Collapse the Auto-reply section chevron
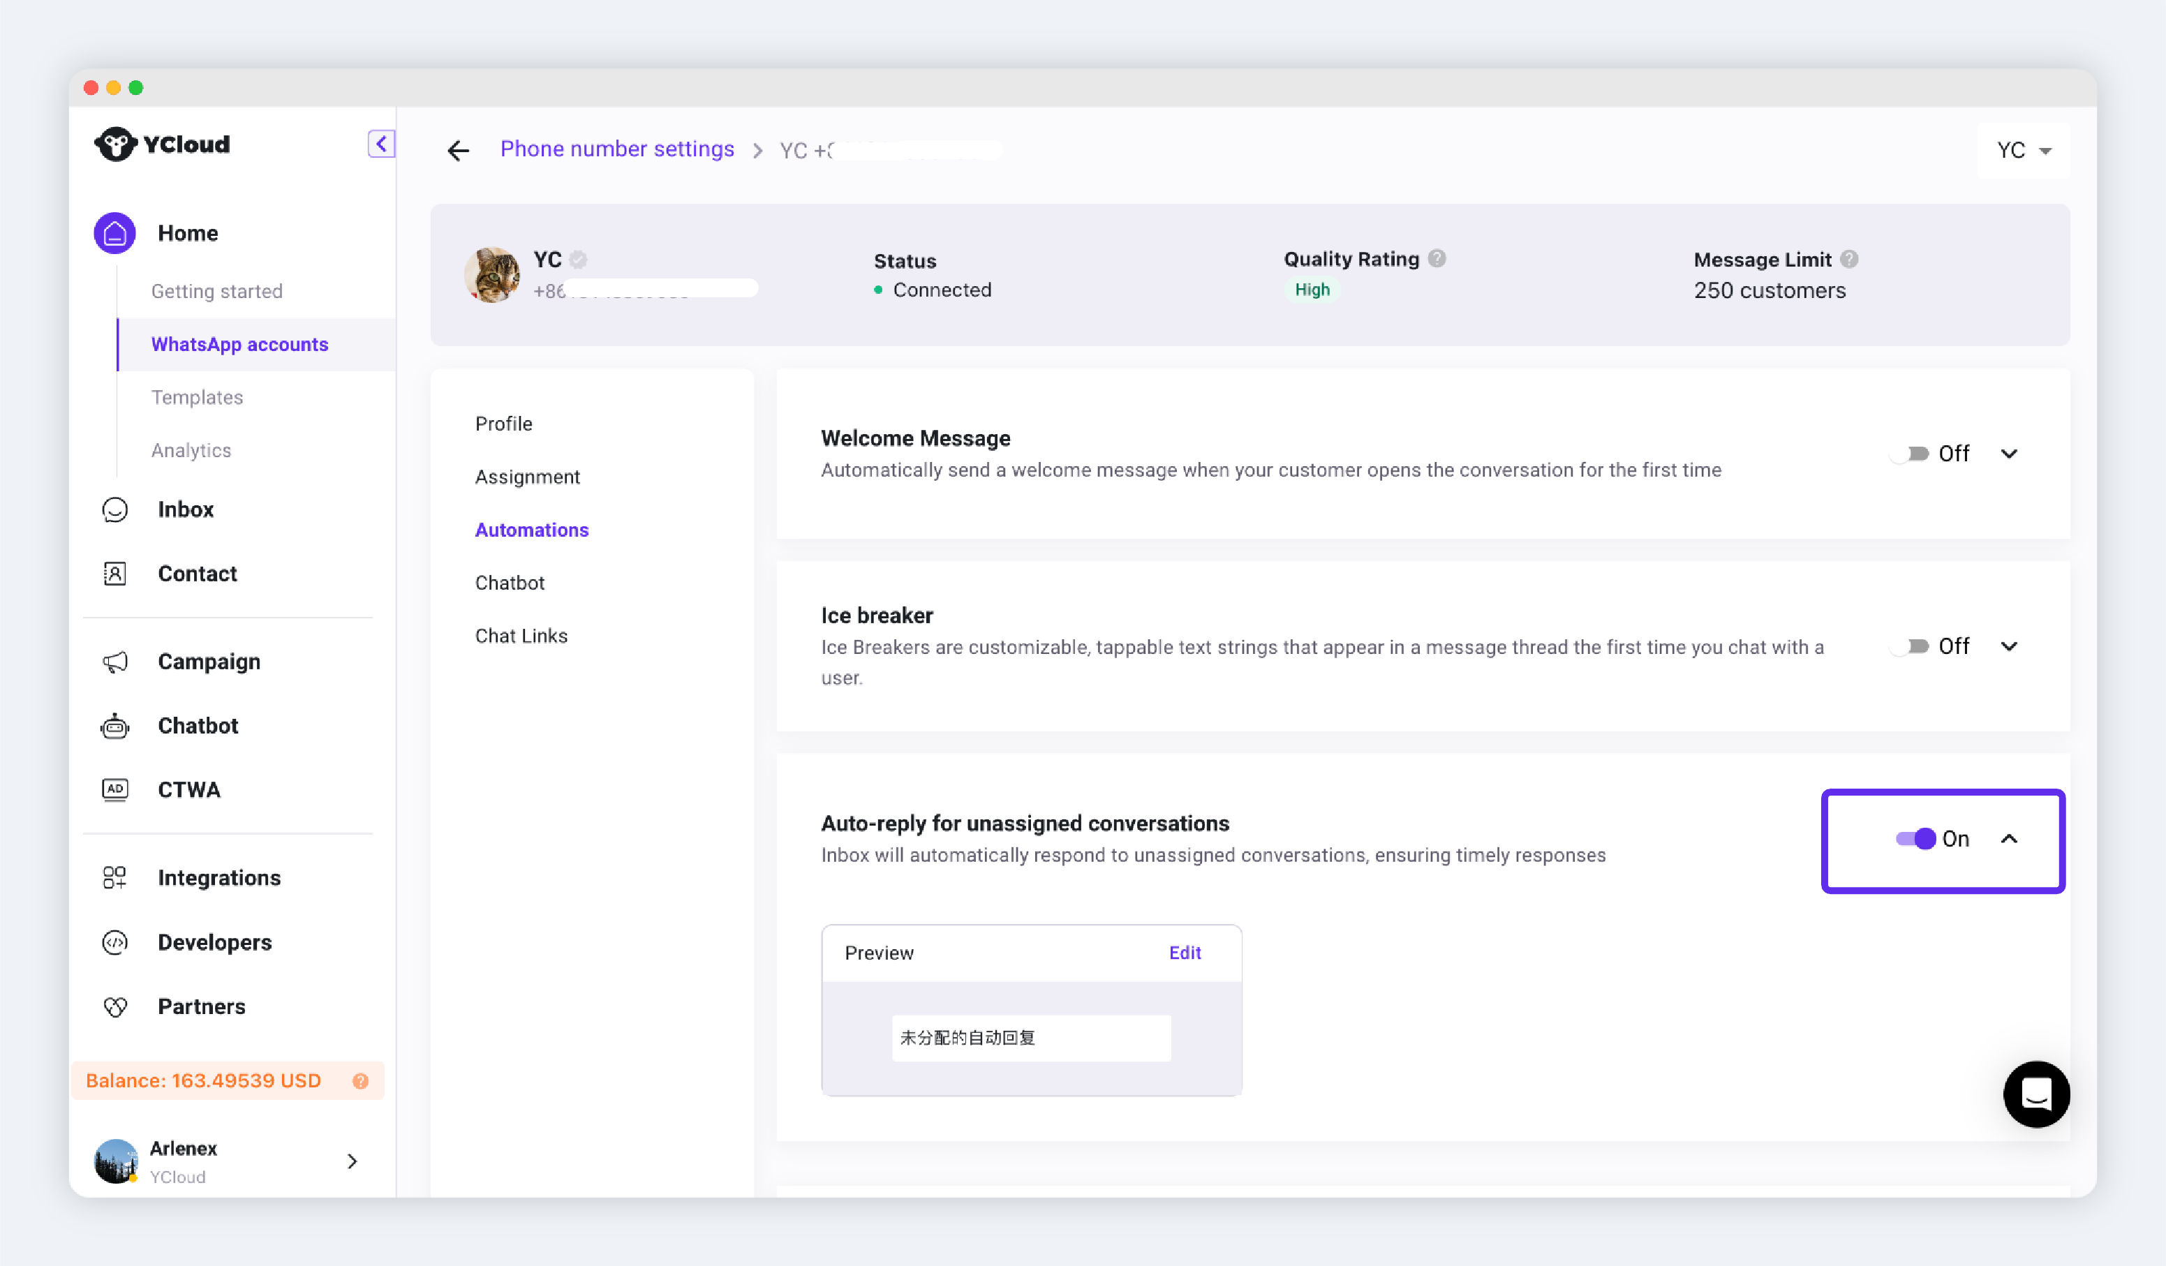 (x=2009, y=839)
